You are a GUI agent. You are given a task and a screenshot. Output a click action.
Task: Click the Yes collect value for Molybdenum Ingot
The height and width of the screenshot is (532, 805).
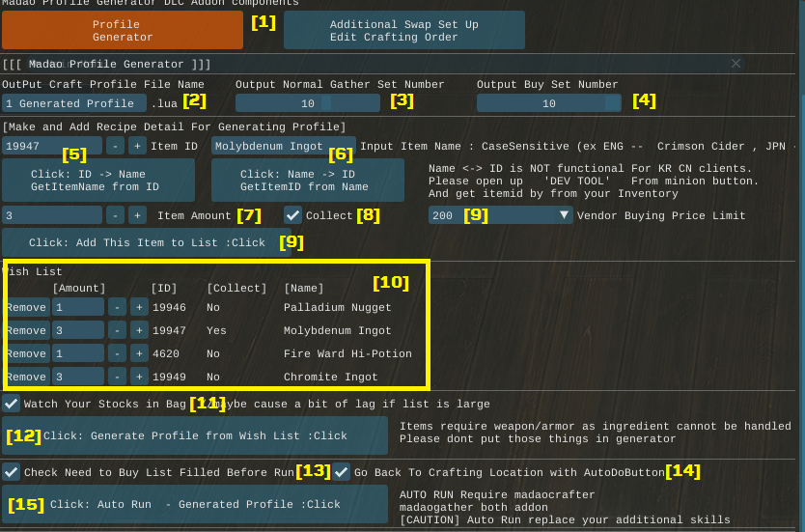pos(216,330)
